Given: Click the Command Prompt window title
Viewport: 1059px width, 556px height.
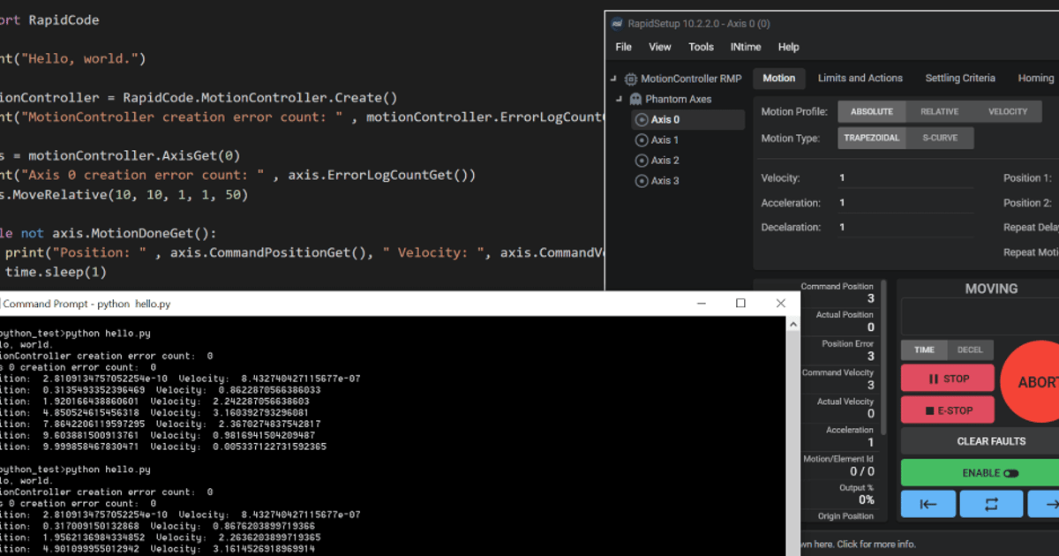Looking at the screenshot, I should point(87,304).
